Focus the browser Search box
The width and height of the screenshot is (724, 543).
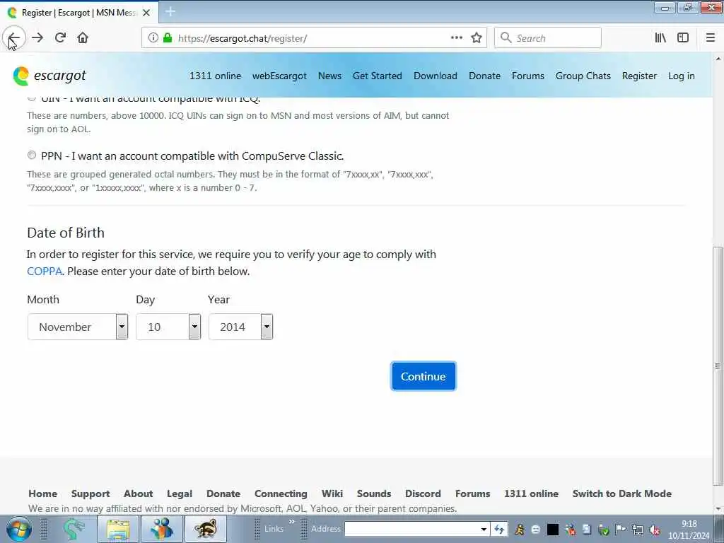pyautogui.click(x=548, y=38)
